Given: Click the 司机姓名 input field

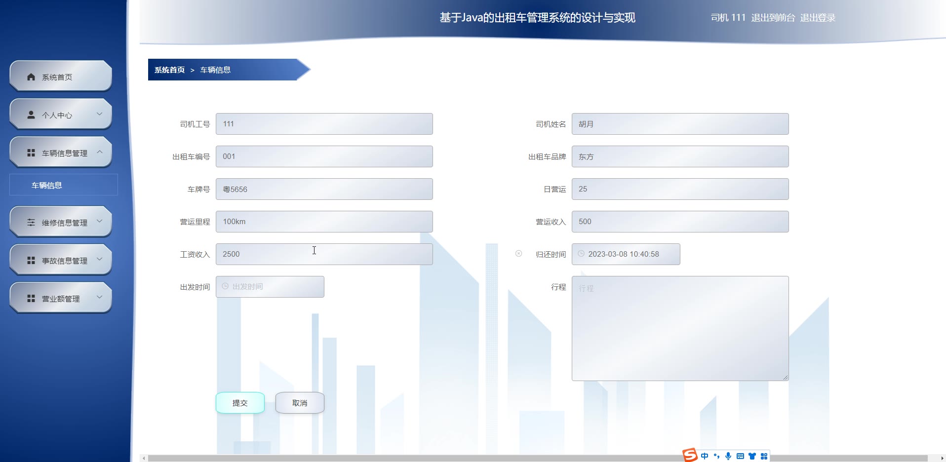Looking at the screenshot, I should 680,124.
